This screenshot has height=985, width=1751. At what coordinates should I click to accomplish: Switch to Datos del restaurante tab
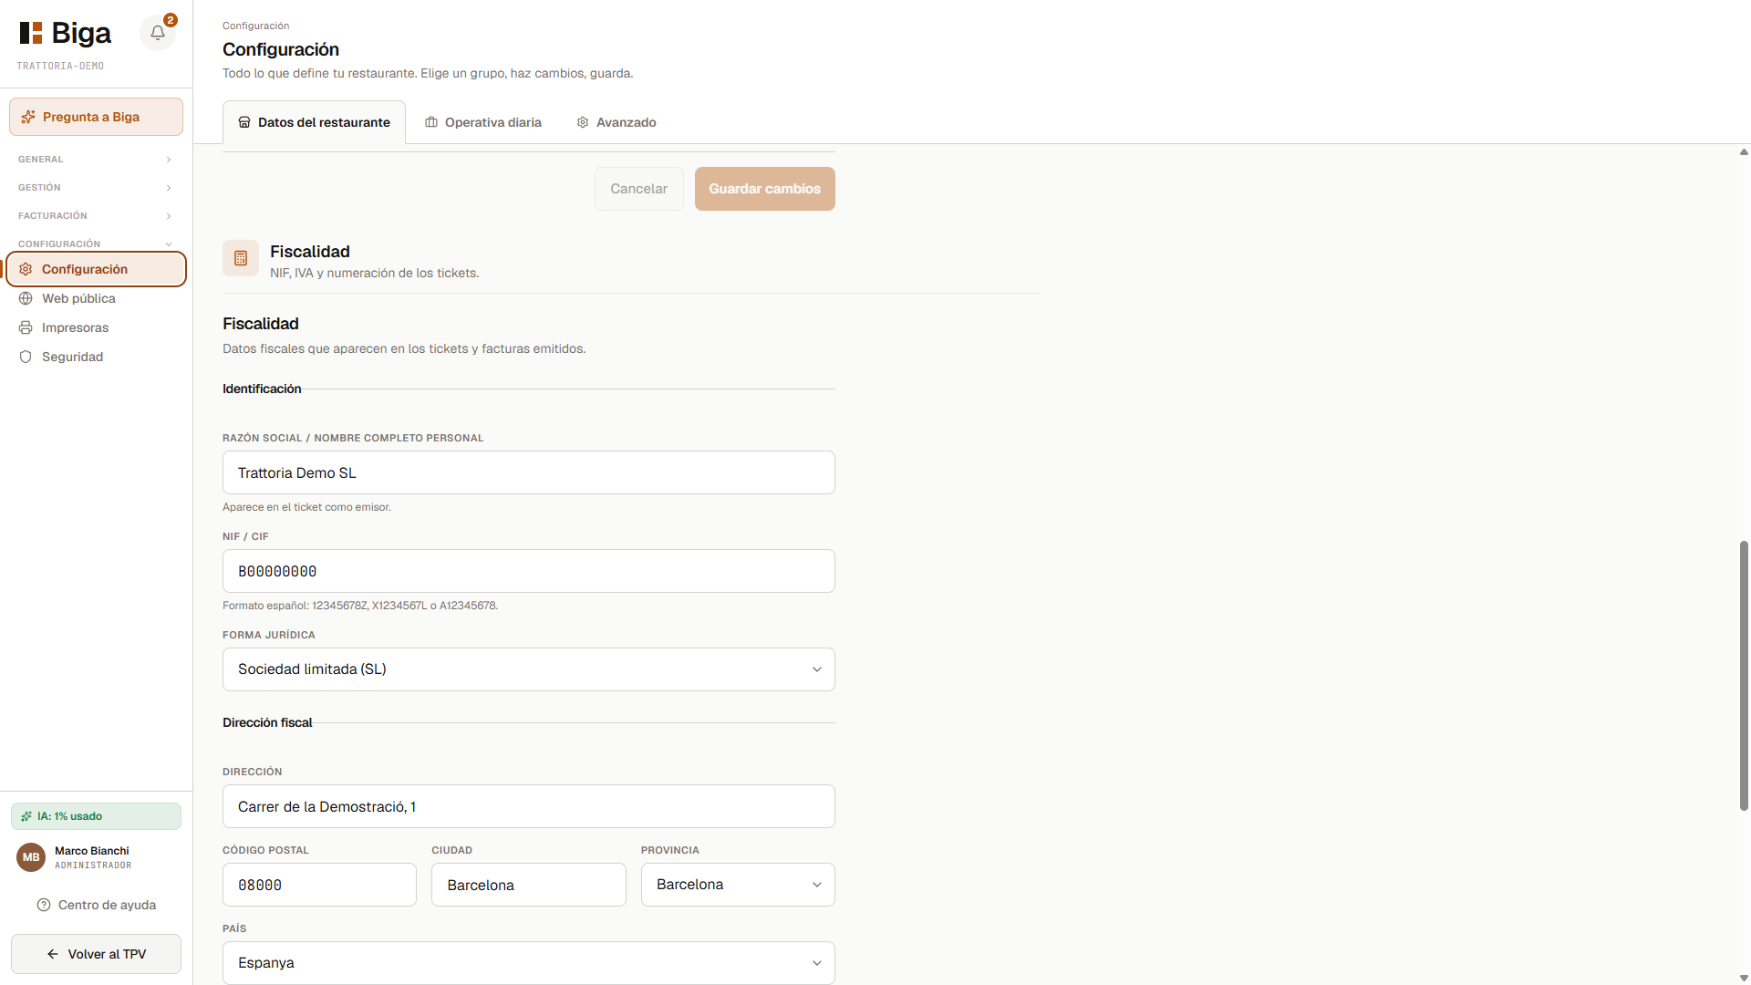pos(315,122)
